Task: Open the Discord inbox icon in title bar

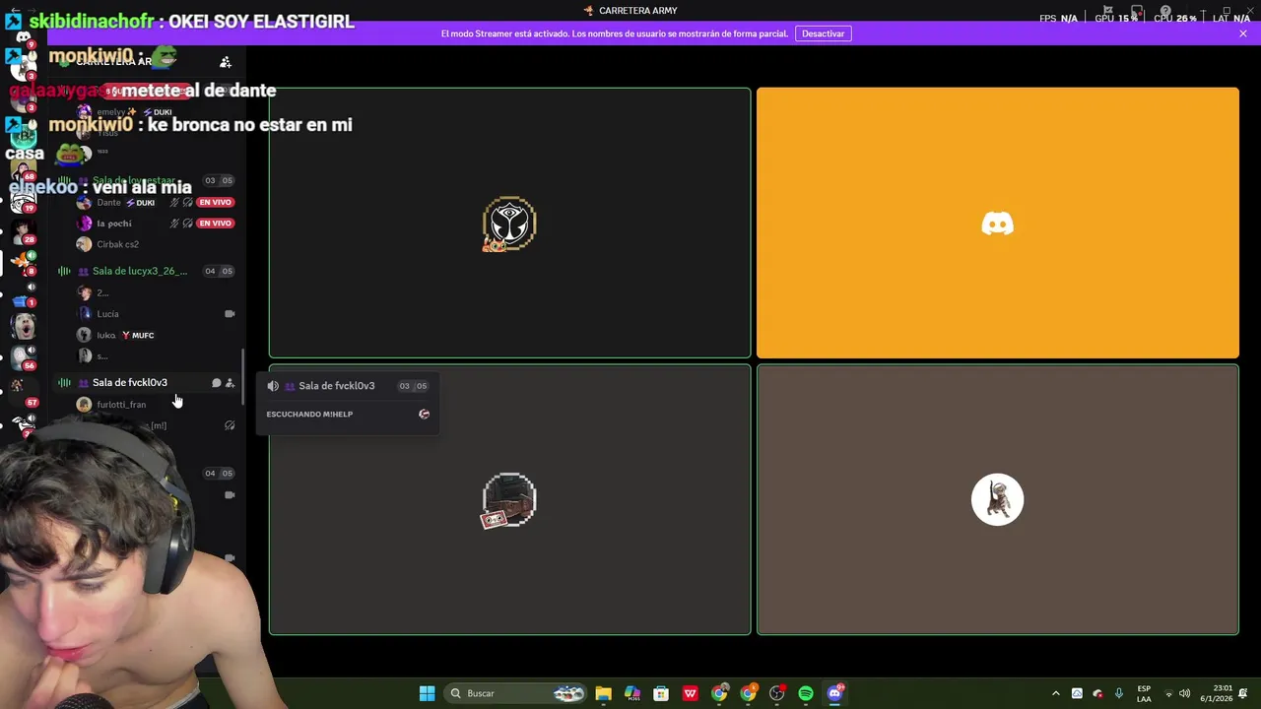Action: tap(1136, 11)
